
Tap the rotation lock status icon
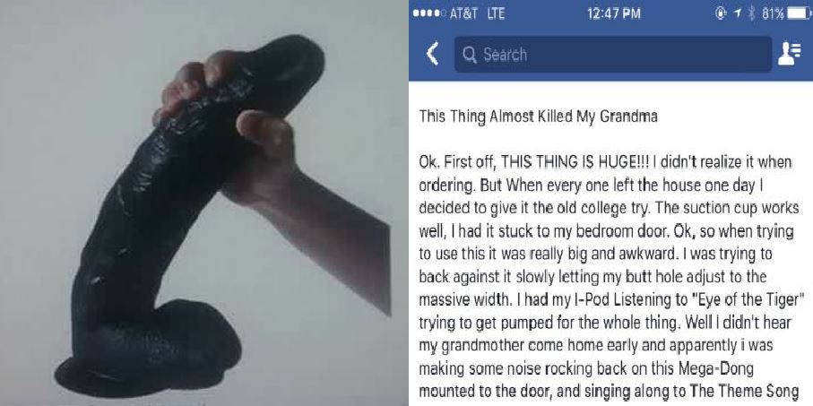pos(721,14)
